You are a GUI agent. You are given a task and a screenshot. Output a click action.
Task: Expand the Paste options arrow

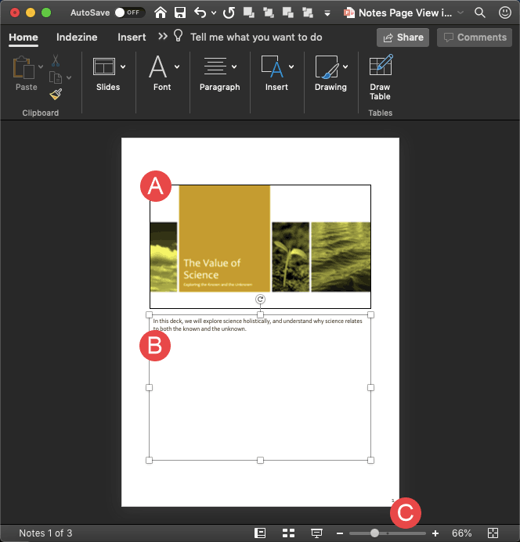click(x=41, y=66)
